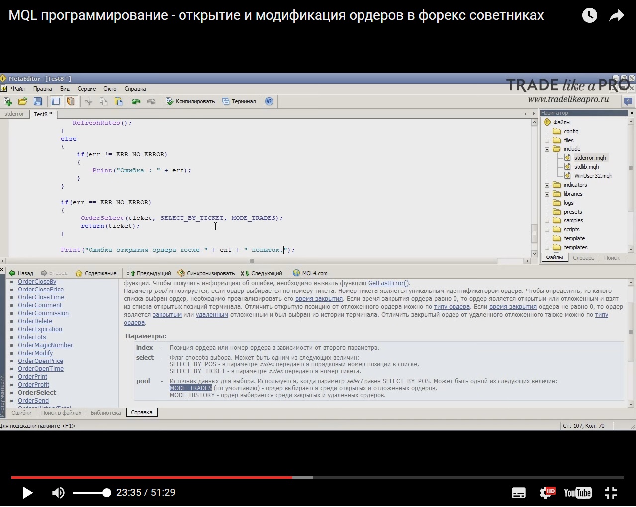The width and height of the screenshot is (636, 507).
Task: Mute the video with the speaker icon
Action: [x=58, y=493]
